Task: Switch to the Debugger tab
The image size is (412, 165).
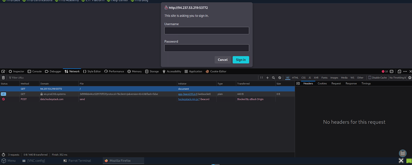Action: (53, 71)
